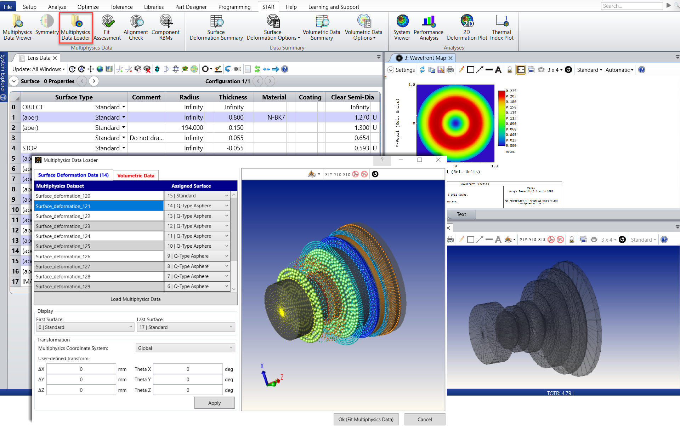Select the rectangle annotation tool in Wavefront Map
This screenshot has width=680, height=426.
point(471,70)
